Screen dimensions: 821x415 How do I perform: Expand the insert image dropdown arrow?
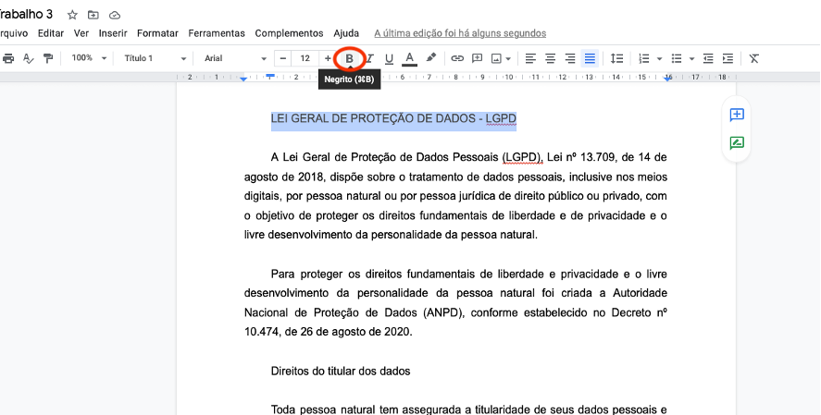508,58
